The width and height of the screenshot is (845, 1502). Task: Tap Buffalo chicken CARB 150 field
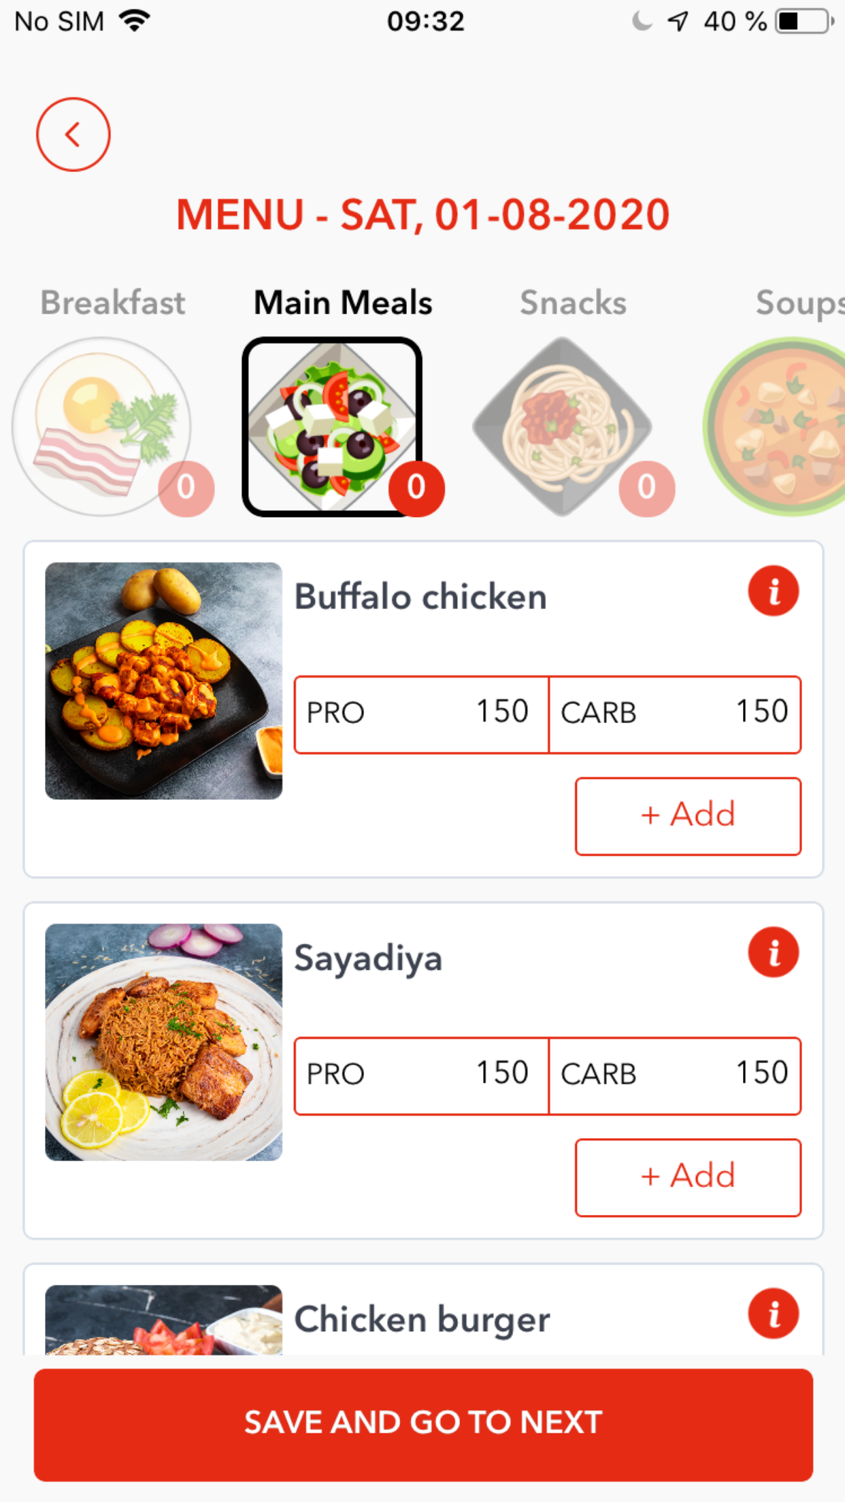tap(675, 714)
